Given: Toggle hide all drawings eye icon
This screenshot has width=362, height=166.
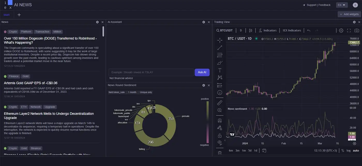Looking at the screenshot, I should click(220, 142).
